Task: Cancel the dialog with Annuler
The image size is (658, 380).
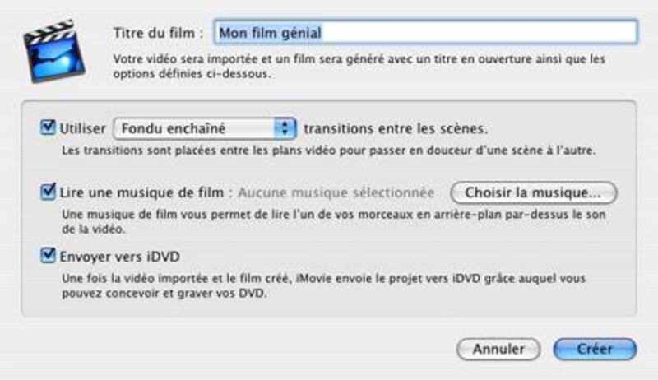Action: point(498,349)
